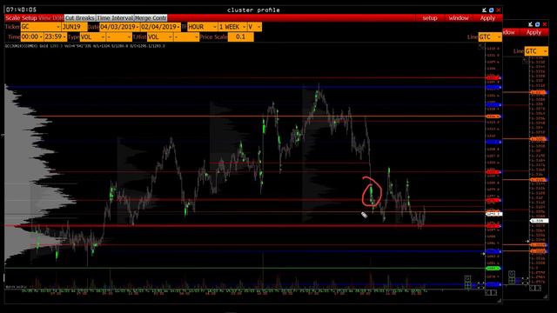
Task: Open the 04/03/2019 start date picker
Action: (119, 27)
